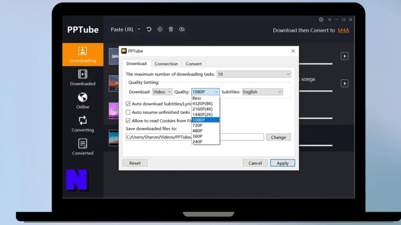Switch to the Connection tab

pos(166,64)
